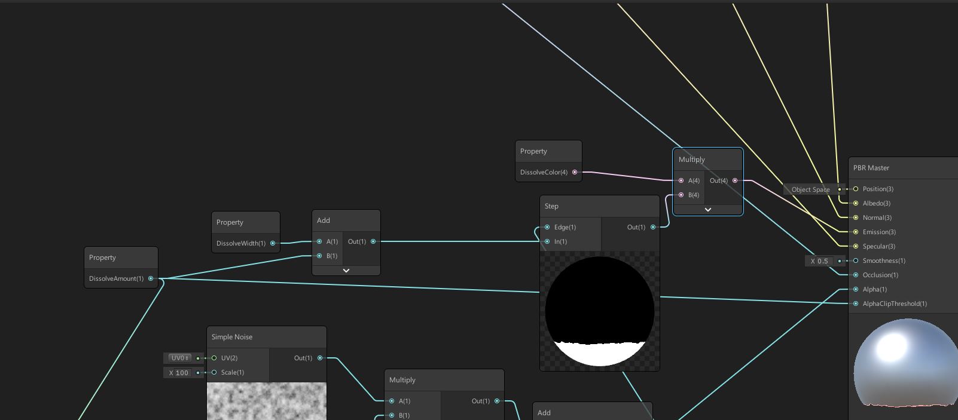The image size is (958, 420).
Task: Expand the chevron under the DissolveWidth Add node
Action: 346,271
